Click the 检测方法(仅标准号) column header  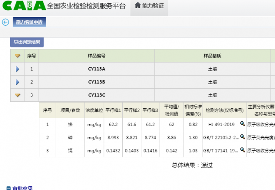pos(225,110)
